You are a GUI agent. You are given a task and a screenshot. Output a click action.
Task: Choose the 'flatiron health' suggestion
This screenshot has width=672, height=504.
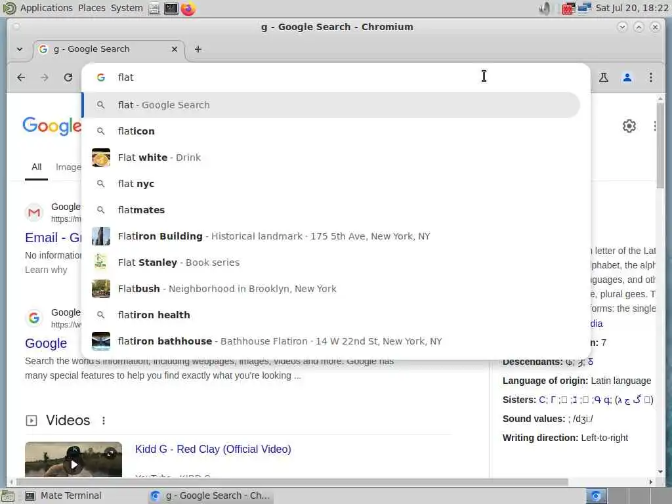tap(331, 315)
